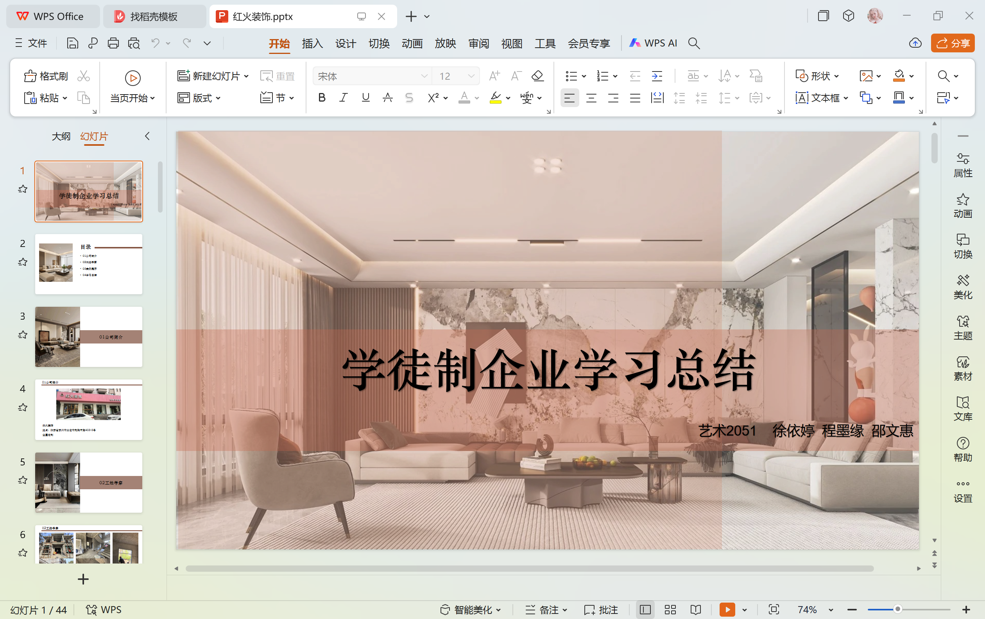Expand the 新建幻灯片 dropdown arrow
Viewport: 985px width, 619px height.
click(x=247, y=77)
